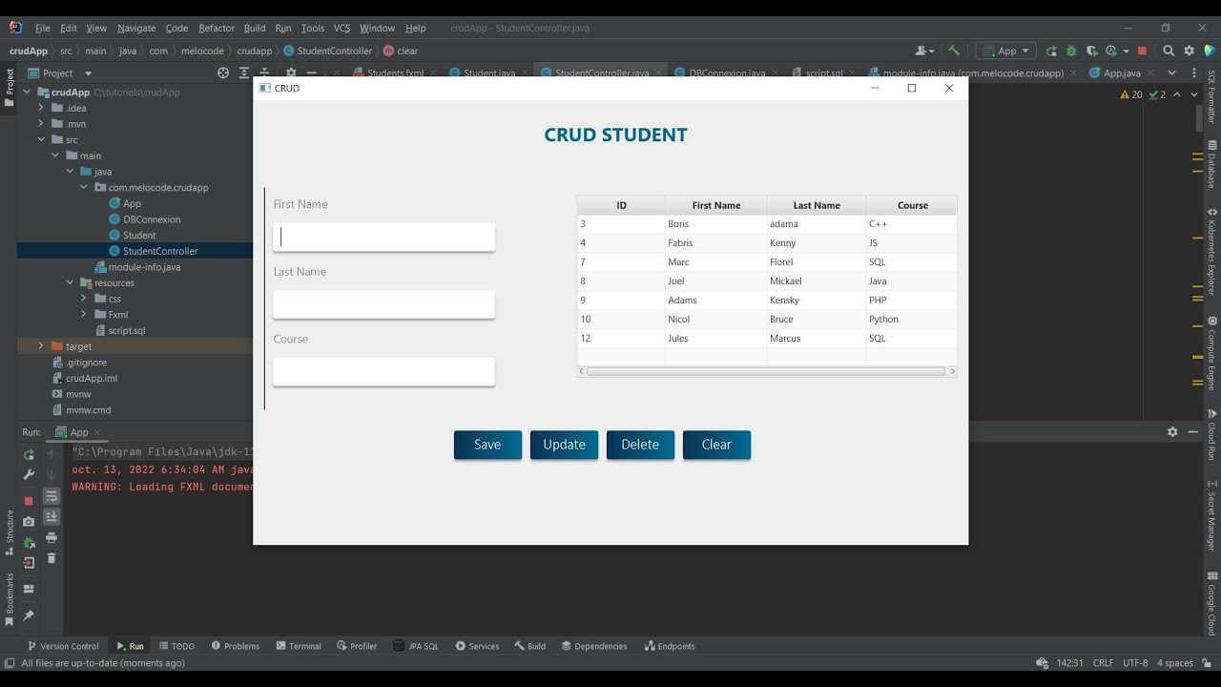The width and height of the screenshot is (1221, 687).
Task: Expand the .idea folder
Action: click(x=41, y=108)
